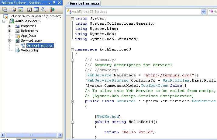The width and height of the screenshot is (217, 140).
Task: Click the View Designer toolbar icon
Action: (36, 9)
